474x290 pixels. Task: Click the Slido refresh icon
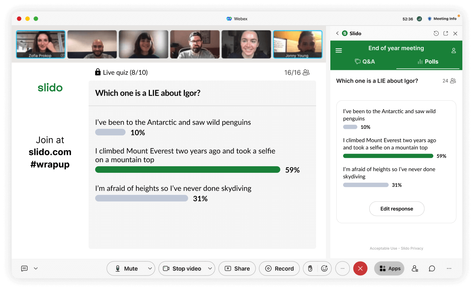[436, 33]
